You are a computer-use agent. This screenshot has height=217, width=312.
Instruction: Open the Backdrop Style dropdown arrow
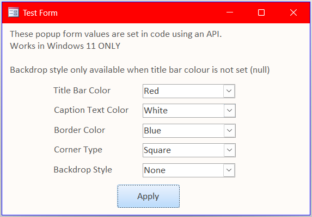coord(229,170)
